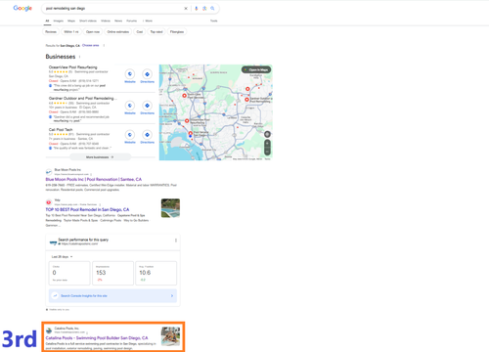Click the Choose area link
Screen dimensions: 489x352
pos(91,45)
